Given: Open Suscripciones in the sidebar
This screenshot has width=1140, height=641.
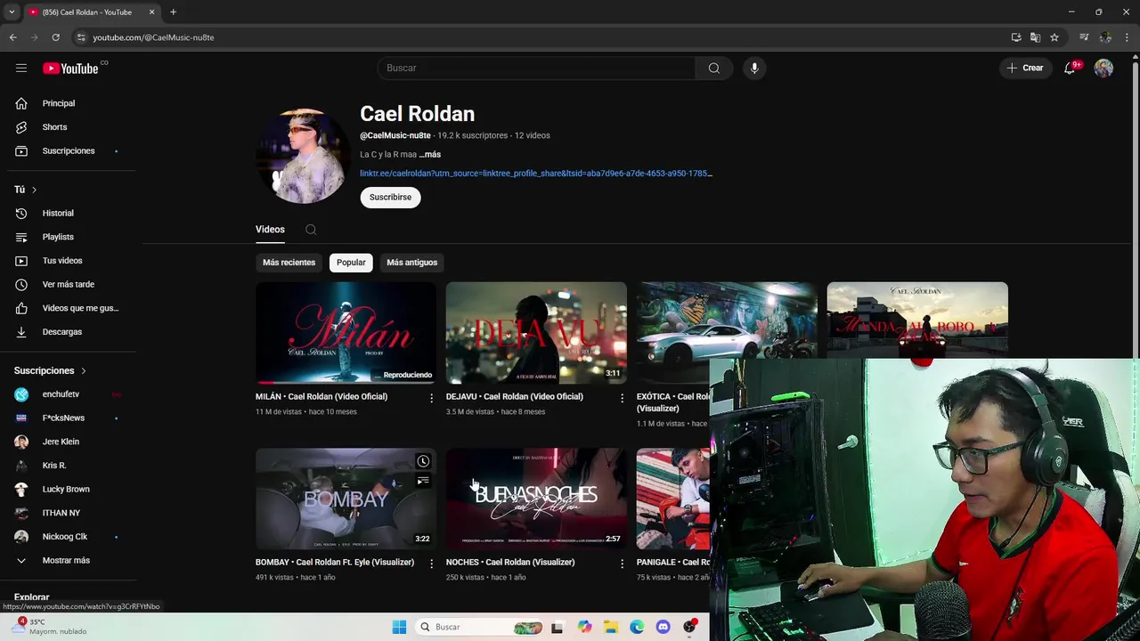Looking at the screenshot, I should point(68,150).
